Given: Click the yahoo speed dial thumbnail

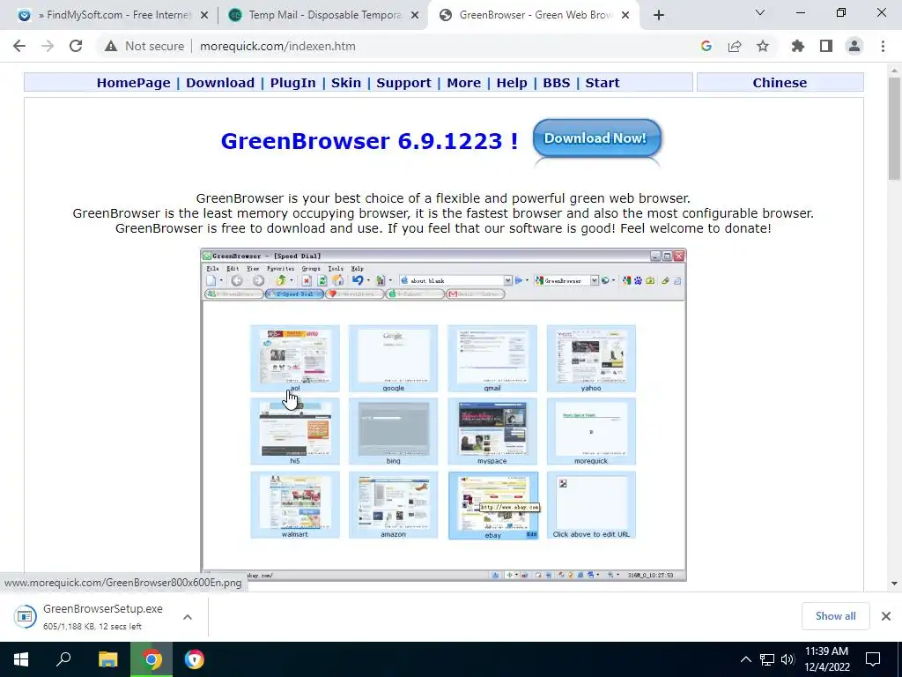Looking at the screenshot, I should [591, 358].
